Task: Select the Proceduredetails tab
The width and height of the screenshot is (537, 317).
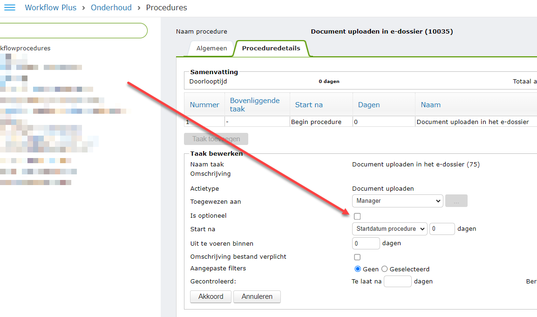Action: pos(271,48)
